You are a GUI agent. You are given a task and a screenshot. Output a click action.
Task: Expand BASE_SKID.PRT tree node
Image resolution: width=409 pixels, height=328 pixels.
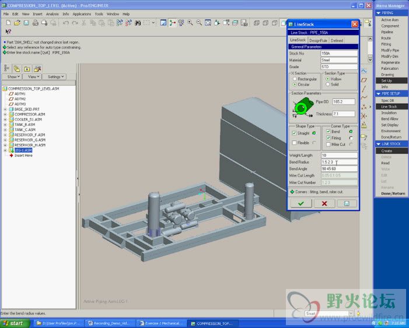point(5,109)
